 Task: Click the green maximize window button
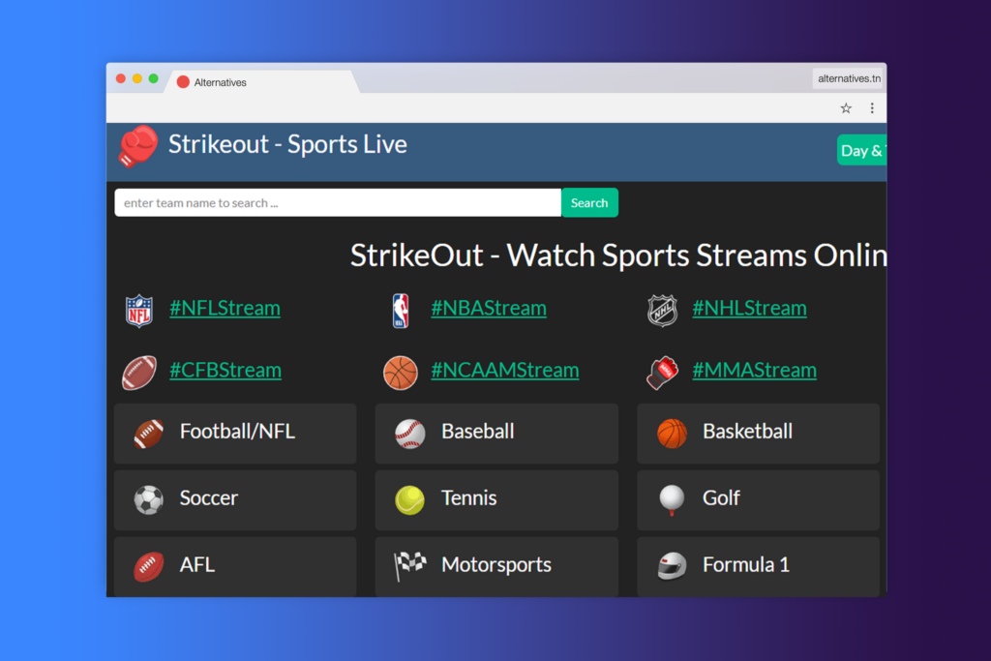point(154,79)
